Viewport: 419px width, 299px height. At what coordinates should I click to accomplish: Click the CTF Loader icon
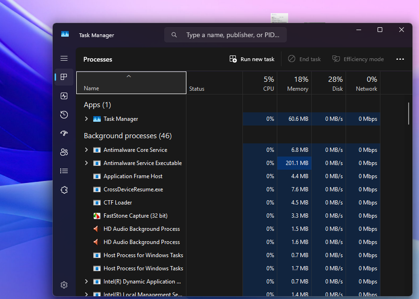click(x=97, y=203)
